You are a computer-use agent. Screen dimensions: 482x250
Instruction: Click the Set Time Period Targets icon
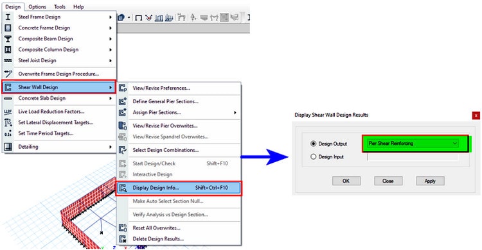pos(8,133)
